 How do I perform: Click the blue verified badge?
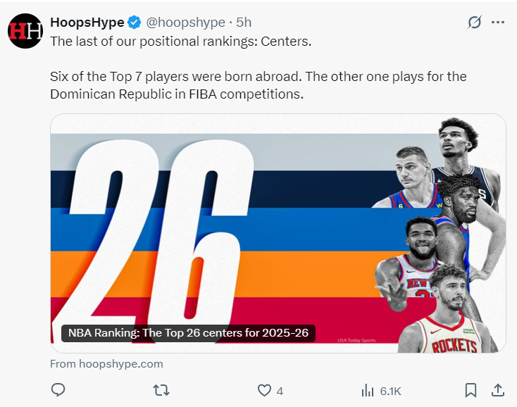[x=135, y=23]
